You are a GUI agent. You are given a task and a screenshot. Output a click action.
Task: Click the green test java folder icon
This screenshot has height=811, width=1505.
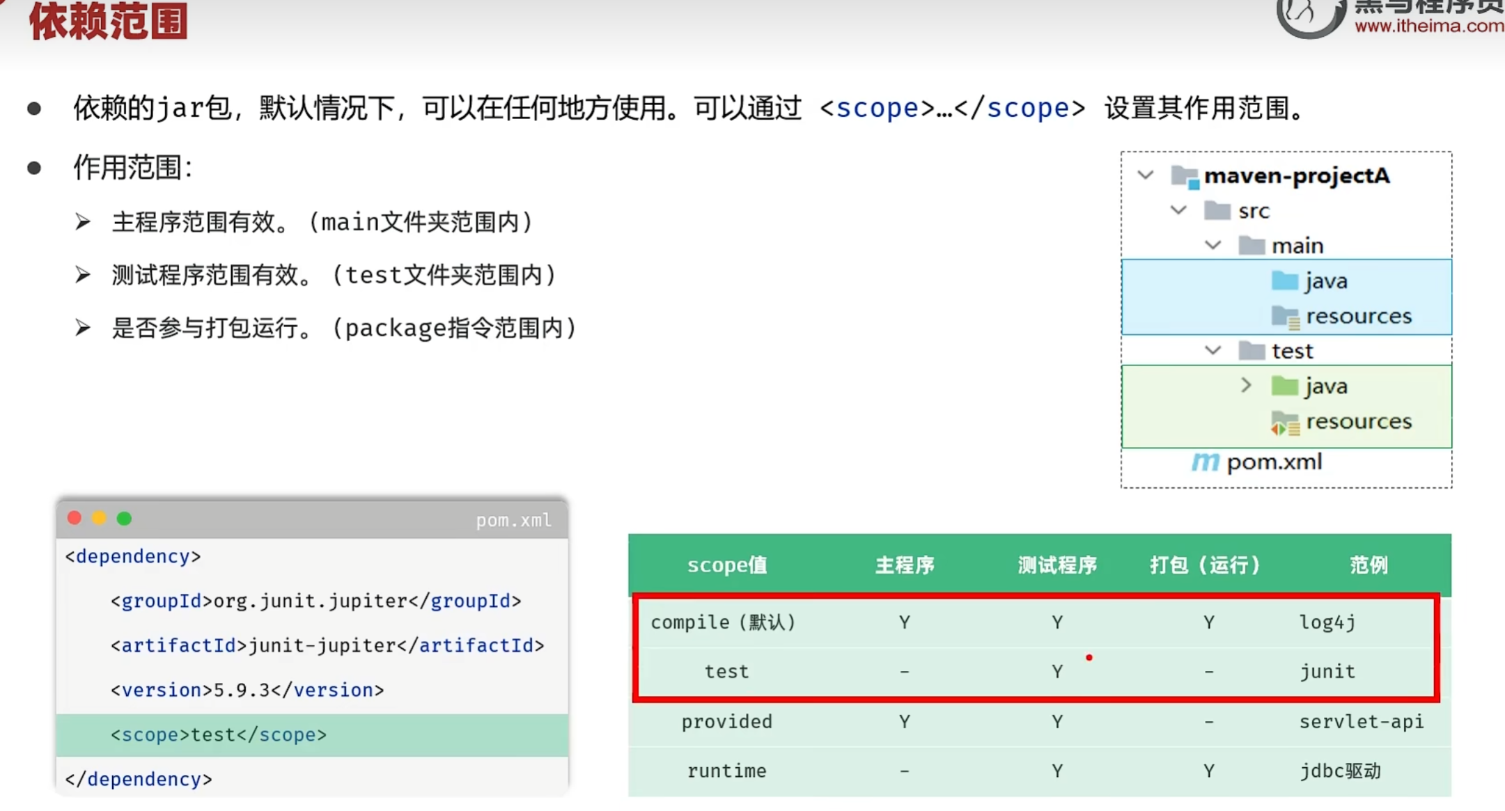(1284, 386)
